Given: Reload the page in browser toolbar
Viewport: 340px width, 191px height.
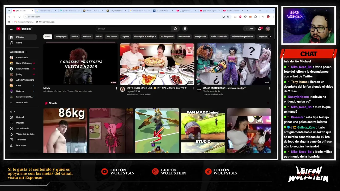Looking at the screenshot, I should tap(19, 17).
